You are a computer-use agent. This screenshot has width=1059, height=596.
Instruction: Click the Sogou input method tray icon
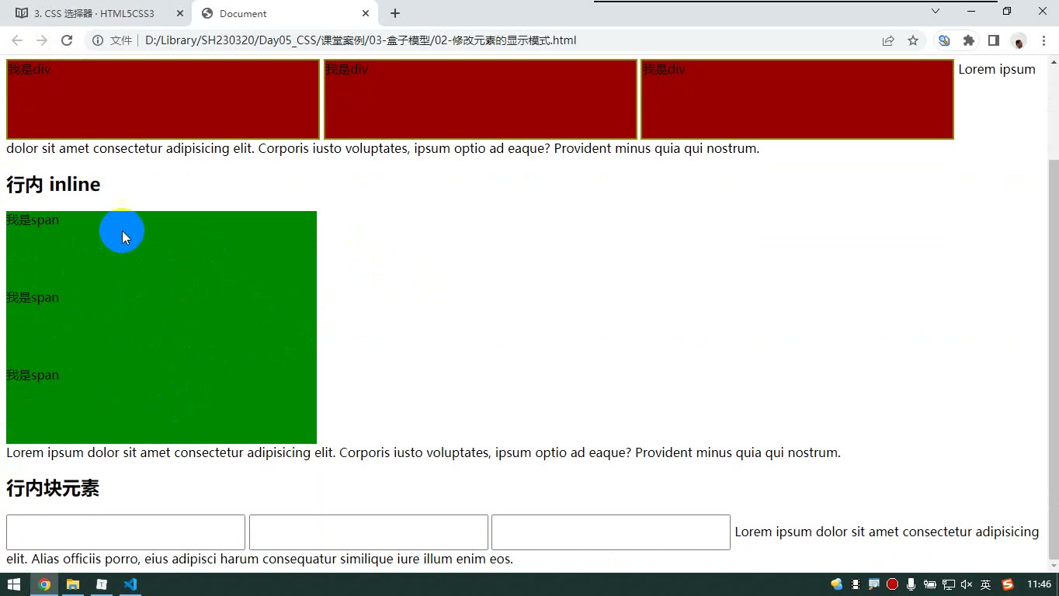click(x=1008, y=584)
